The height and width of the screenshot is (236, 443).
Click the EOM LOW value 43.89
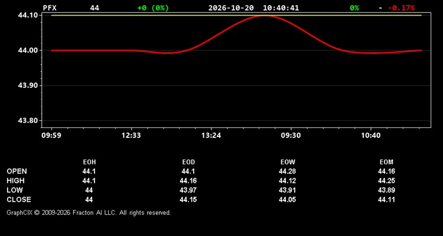point(386,190)
